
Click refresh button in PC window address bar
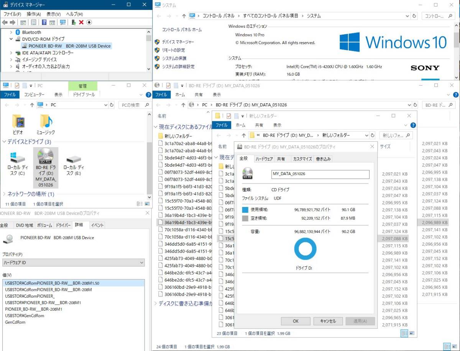tap(112, 105)
